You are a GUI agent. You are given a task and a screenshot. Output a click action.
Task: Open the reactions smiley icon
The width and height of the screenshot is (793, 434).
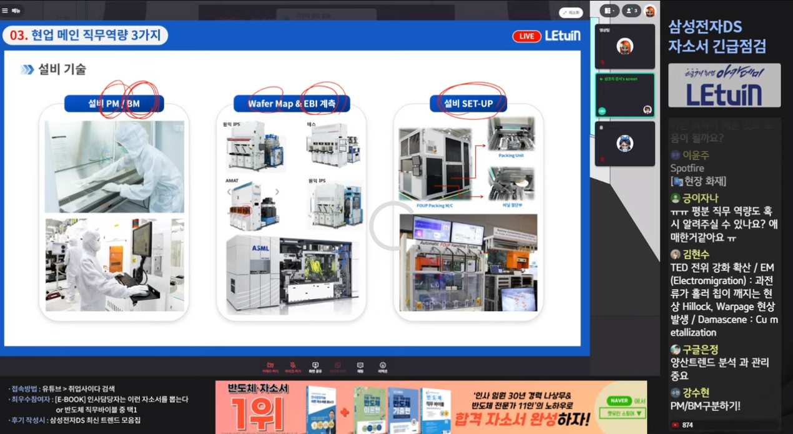click(x=383, y=367)
